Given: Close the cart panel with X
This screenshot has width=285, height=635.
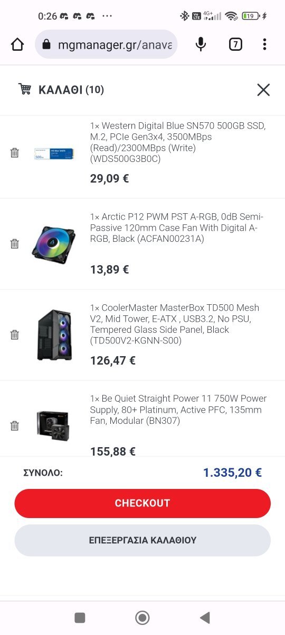Looking at the screenshot, I should (263, 90).
